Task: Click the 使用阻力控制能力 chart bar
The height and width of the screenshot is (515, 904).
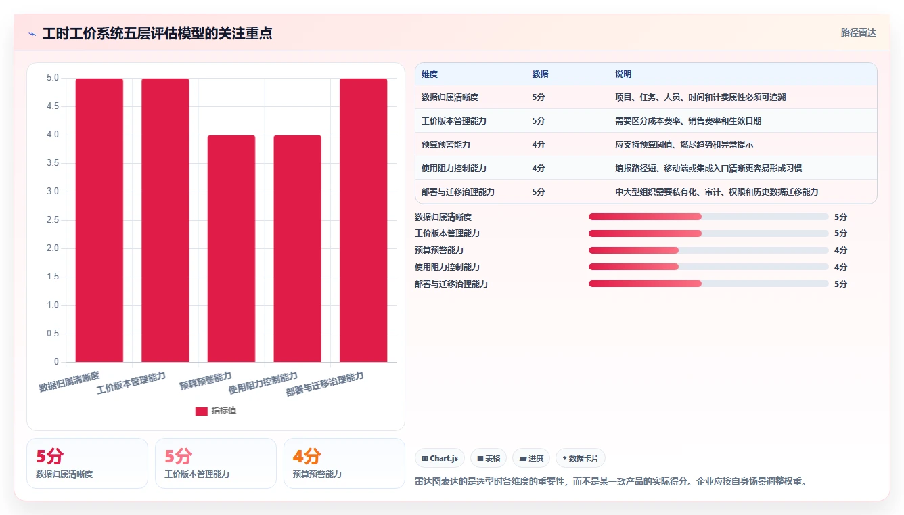Action: click(297, 248)
